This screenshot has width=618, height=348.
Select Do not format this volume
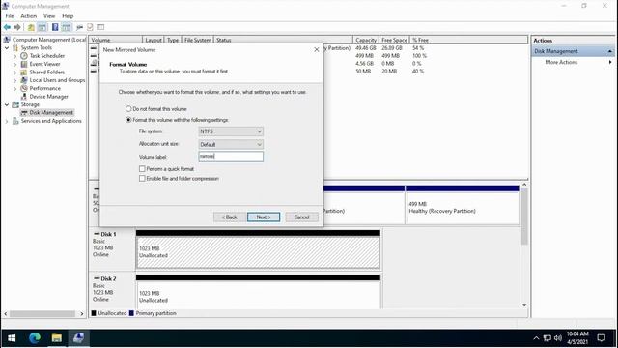pos(128,109)
